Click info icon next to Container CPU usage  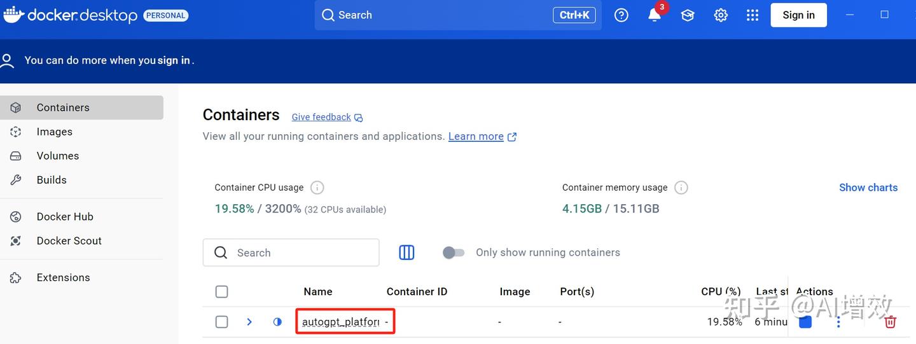point(317,188)
